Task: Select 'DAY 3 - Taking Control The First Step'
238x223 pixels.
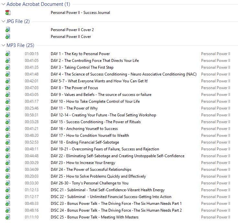Action: 82,67
